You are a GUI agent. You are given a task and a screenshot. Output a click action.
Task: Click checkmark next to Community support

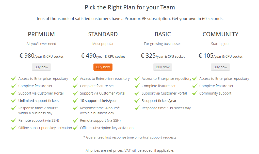coord(195,93)
